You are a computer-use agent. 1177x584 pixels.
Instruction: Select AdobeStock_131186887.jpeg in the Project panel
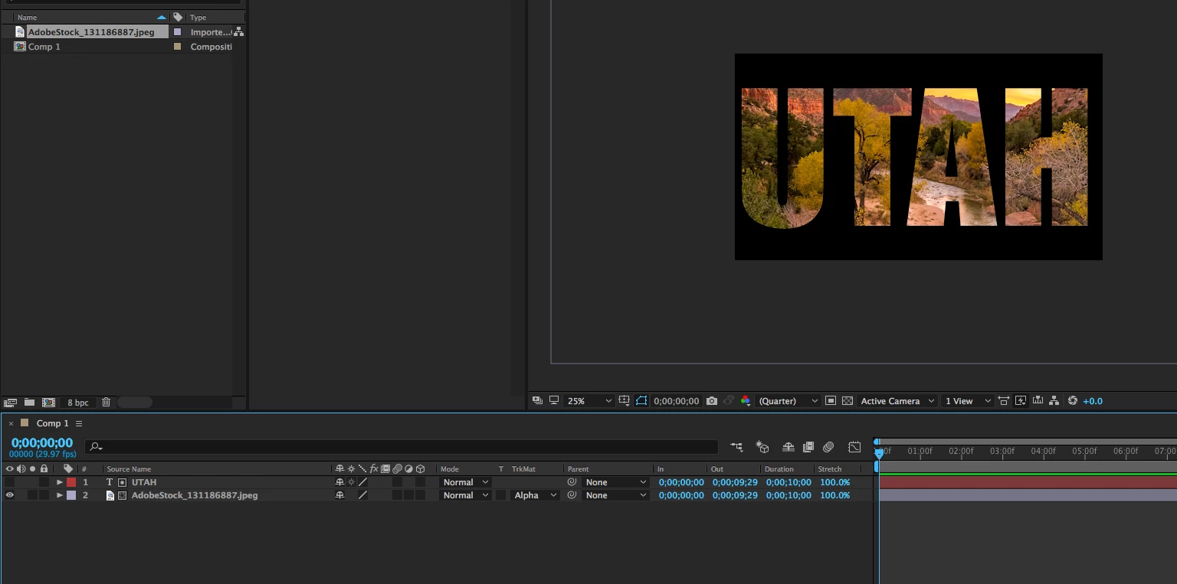click(91, 32)
